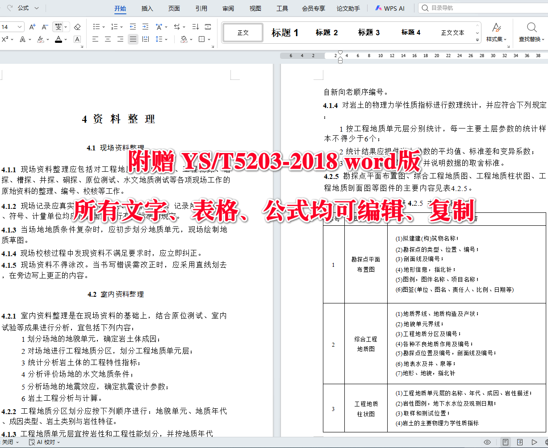Switch to page layout view in status bar

coord(506,442)
